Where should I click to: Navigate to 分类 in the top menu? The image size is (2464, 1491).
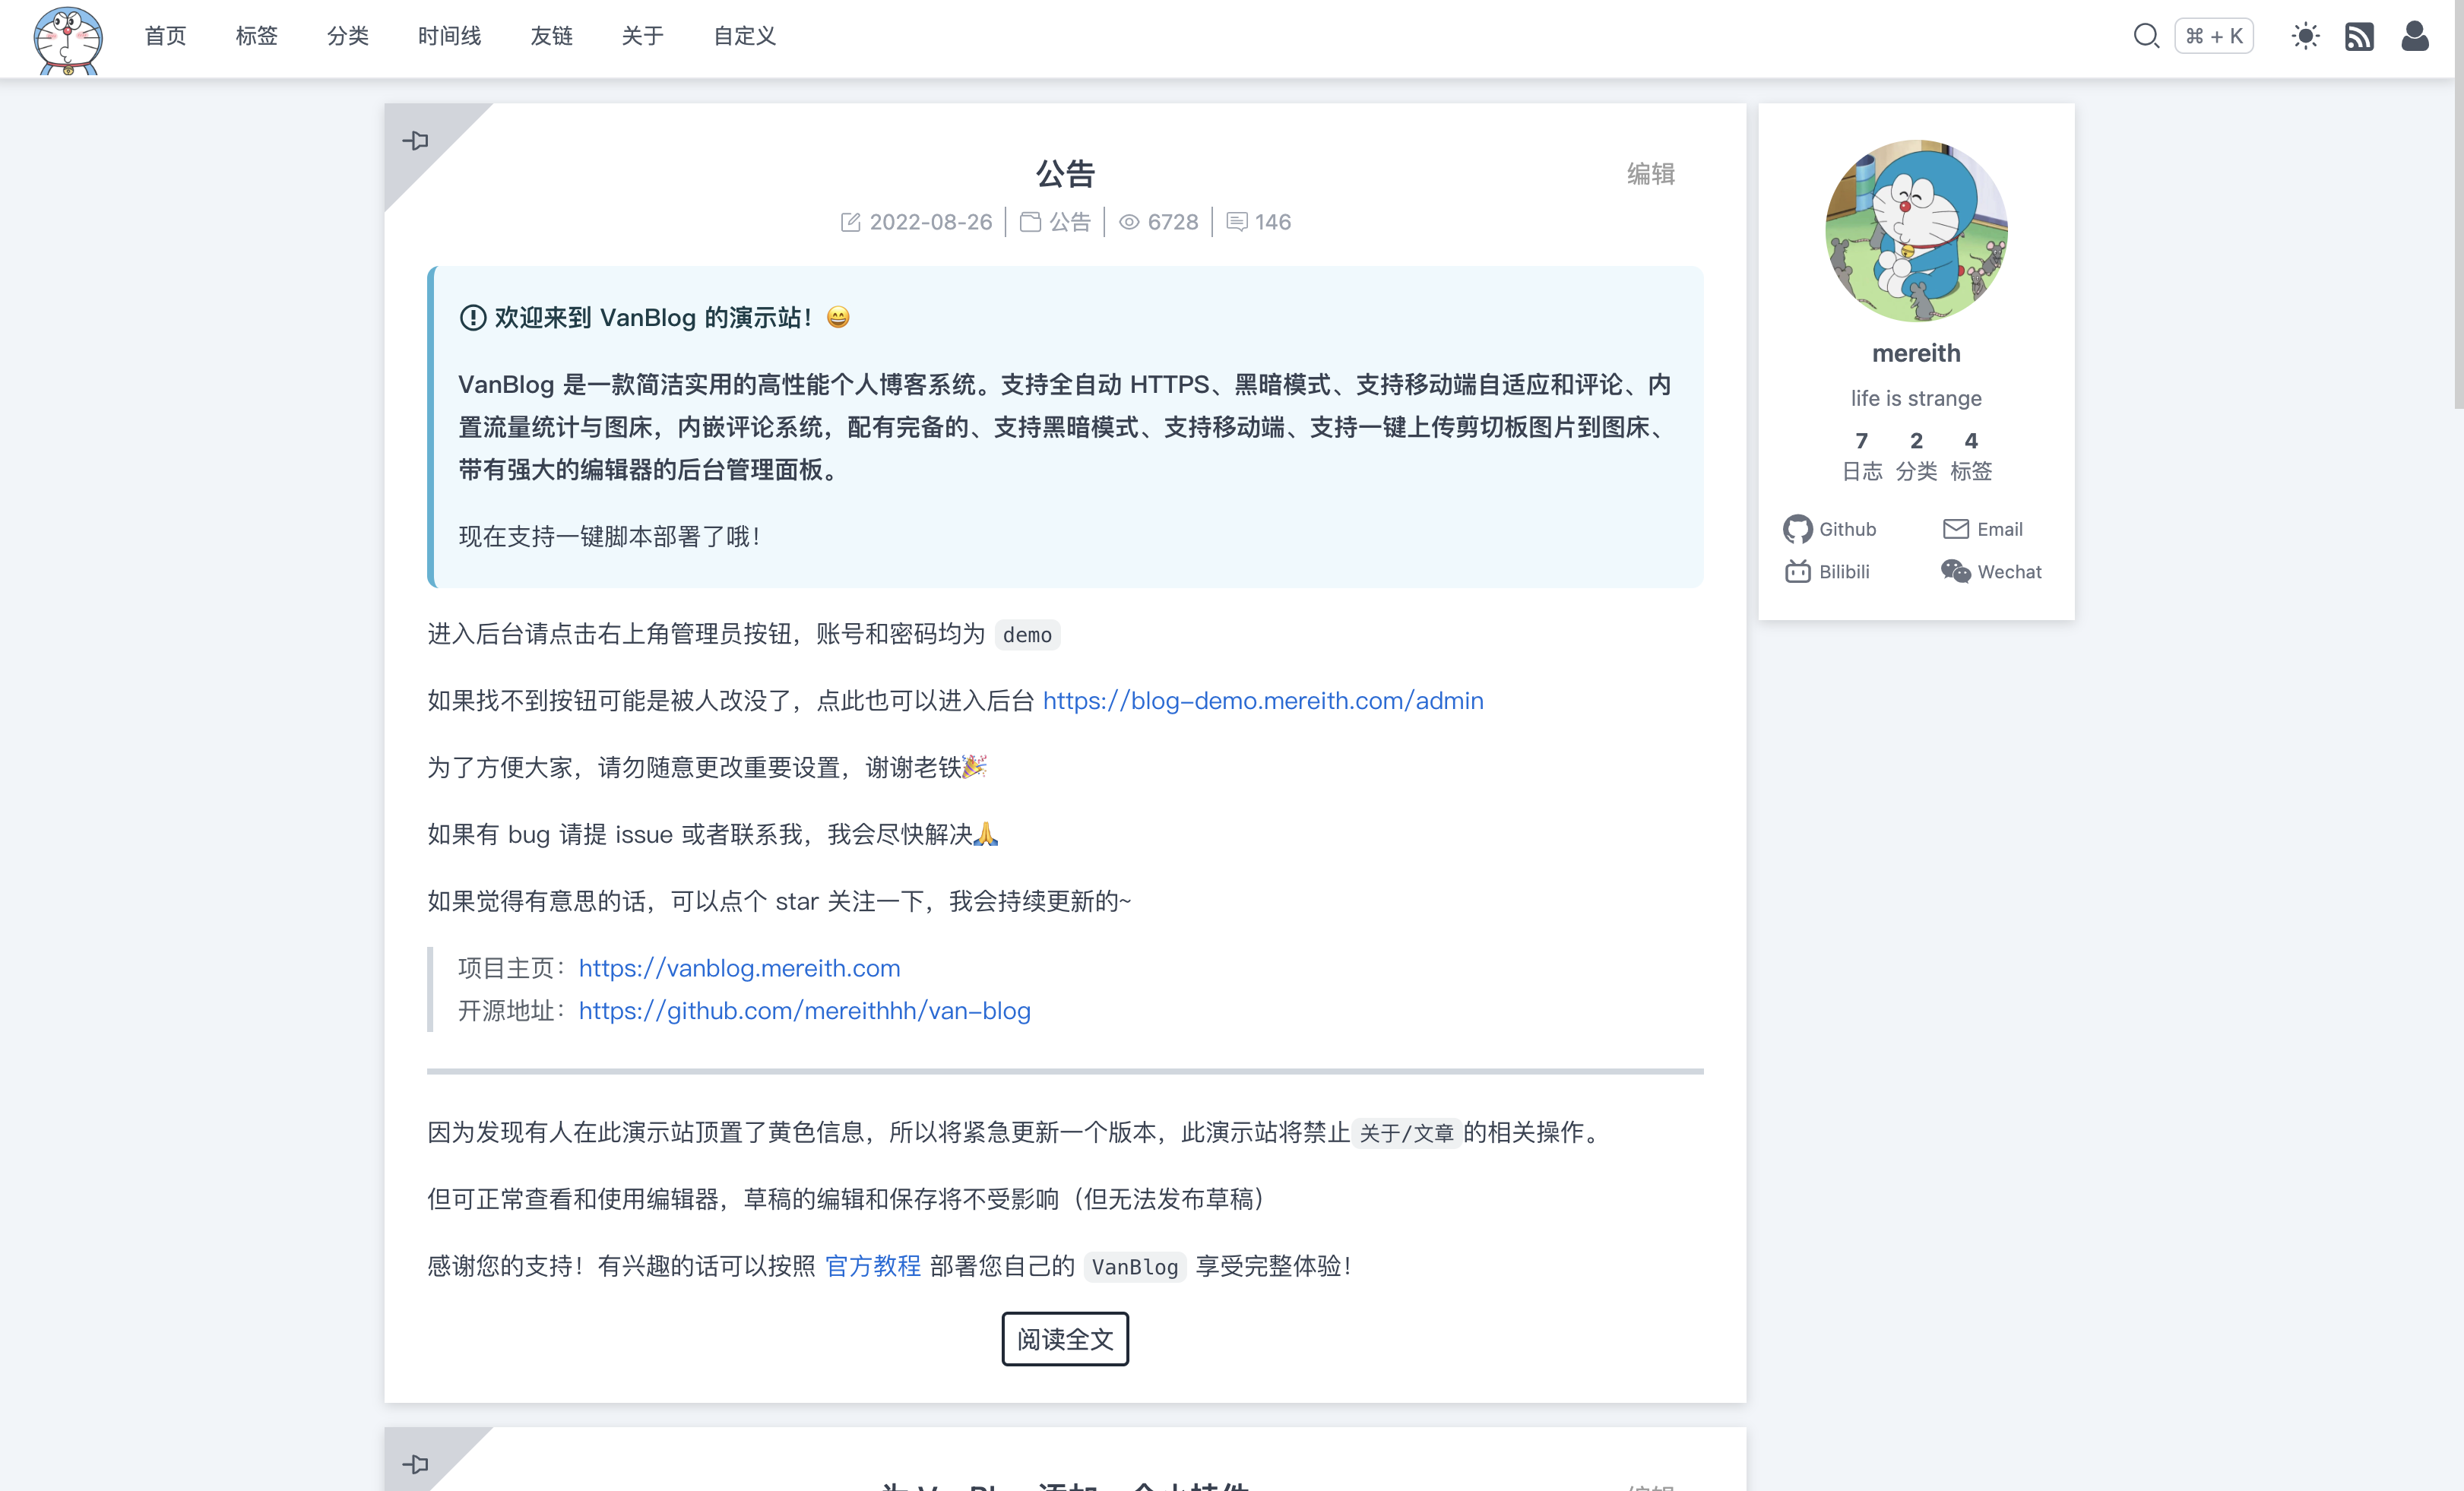348,36
